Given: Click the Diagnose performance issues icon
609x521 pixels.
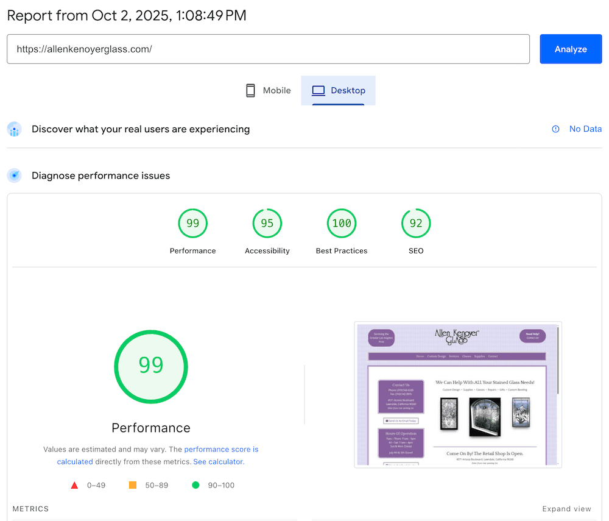Looking at the screenshot, I should [14, 175].
